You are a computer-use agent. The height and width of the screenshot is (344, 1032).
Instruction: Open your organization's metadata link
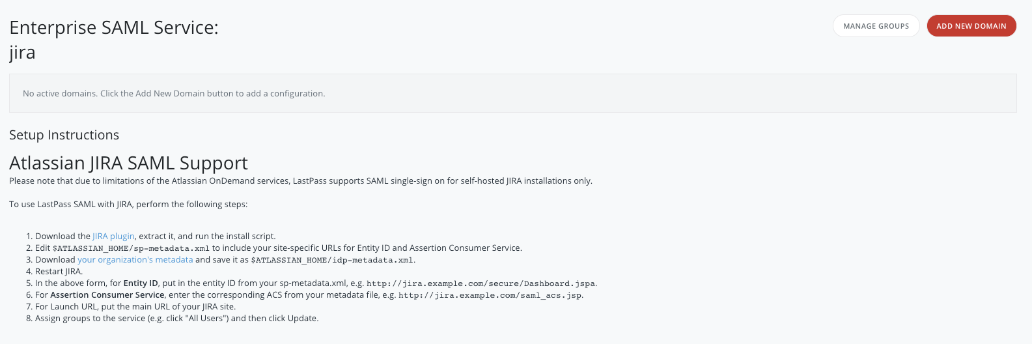click(135, 259)
